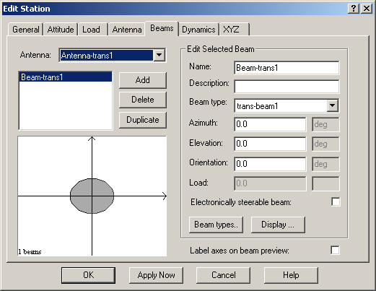Click the Elevation value field
The width and height of the screenshot is (376, 291).
click(x=270, y=144)
